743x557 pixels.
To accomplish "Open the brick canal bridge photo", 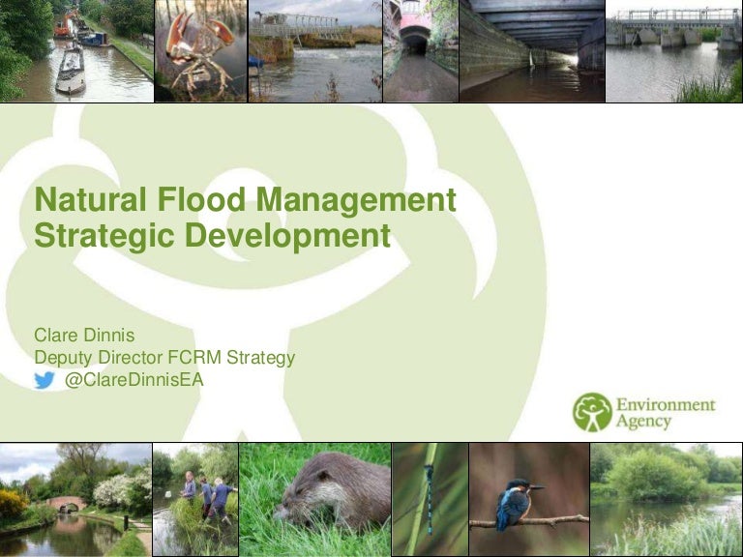I will point(75,500).
